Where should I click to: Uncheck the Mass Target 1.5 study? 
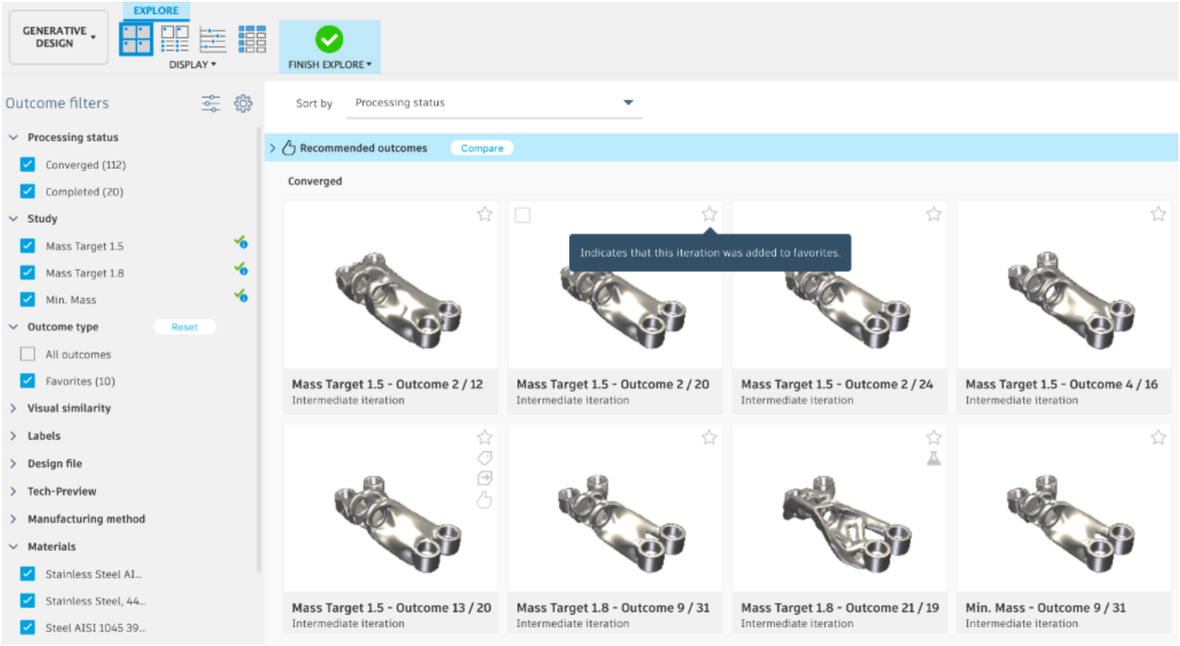27,246
